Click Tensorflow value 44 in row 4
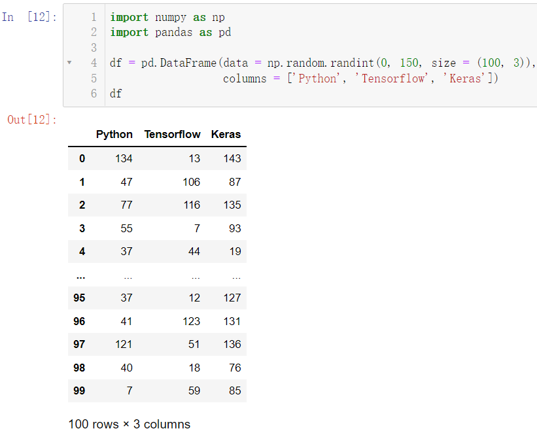 click(194, 251)
